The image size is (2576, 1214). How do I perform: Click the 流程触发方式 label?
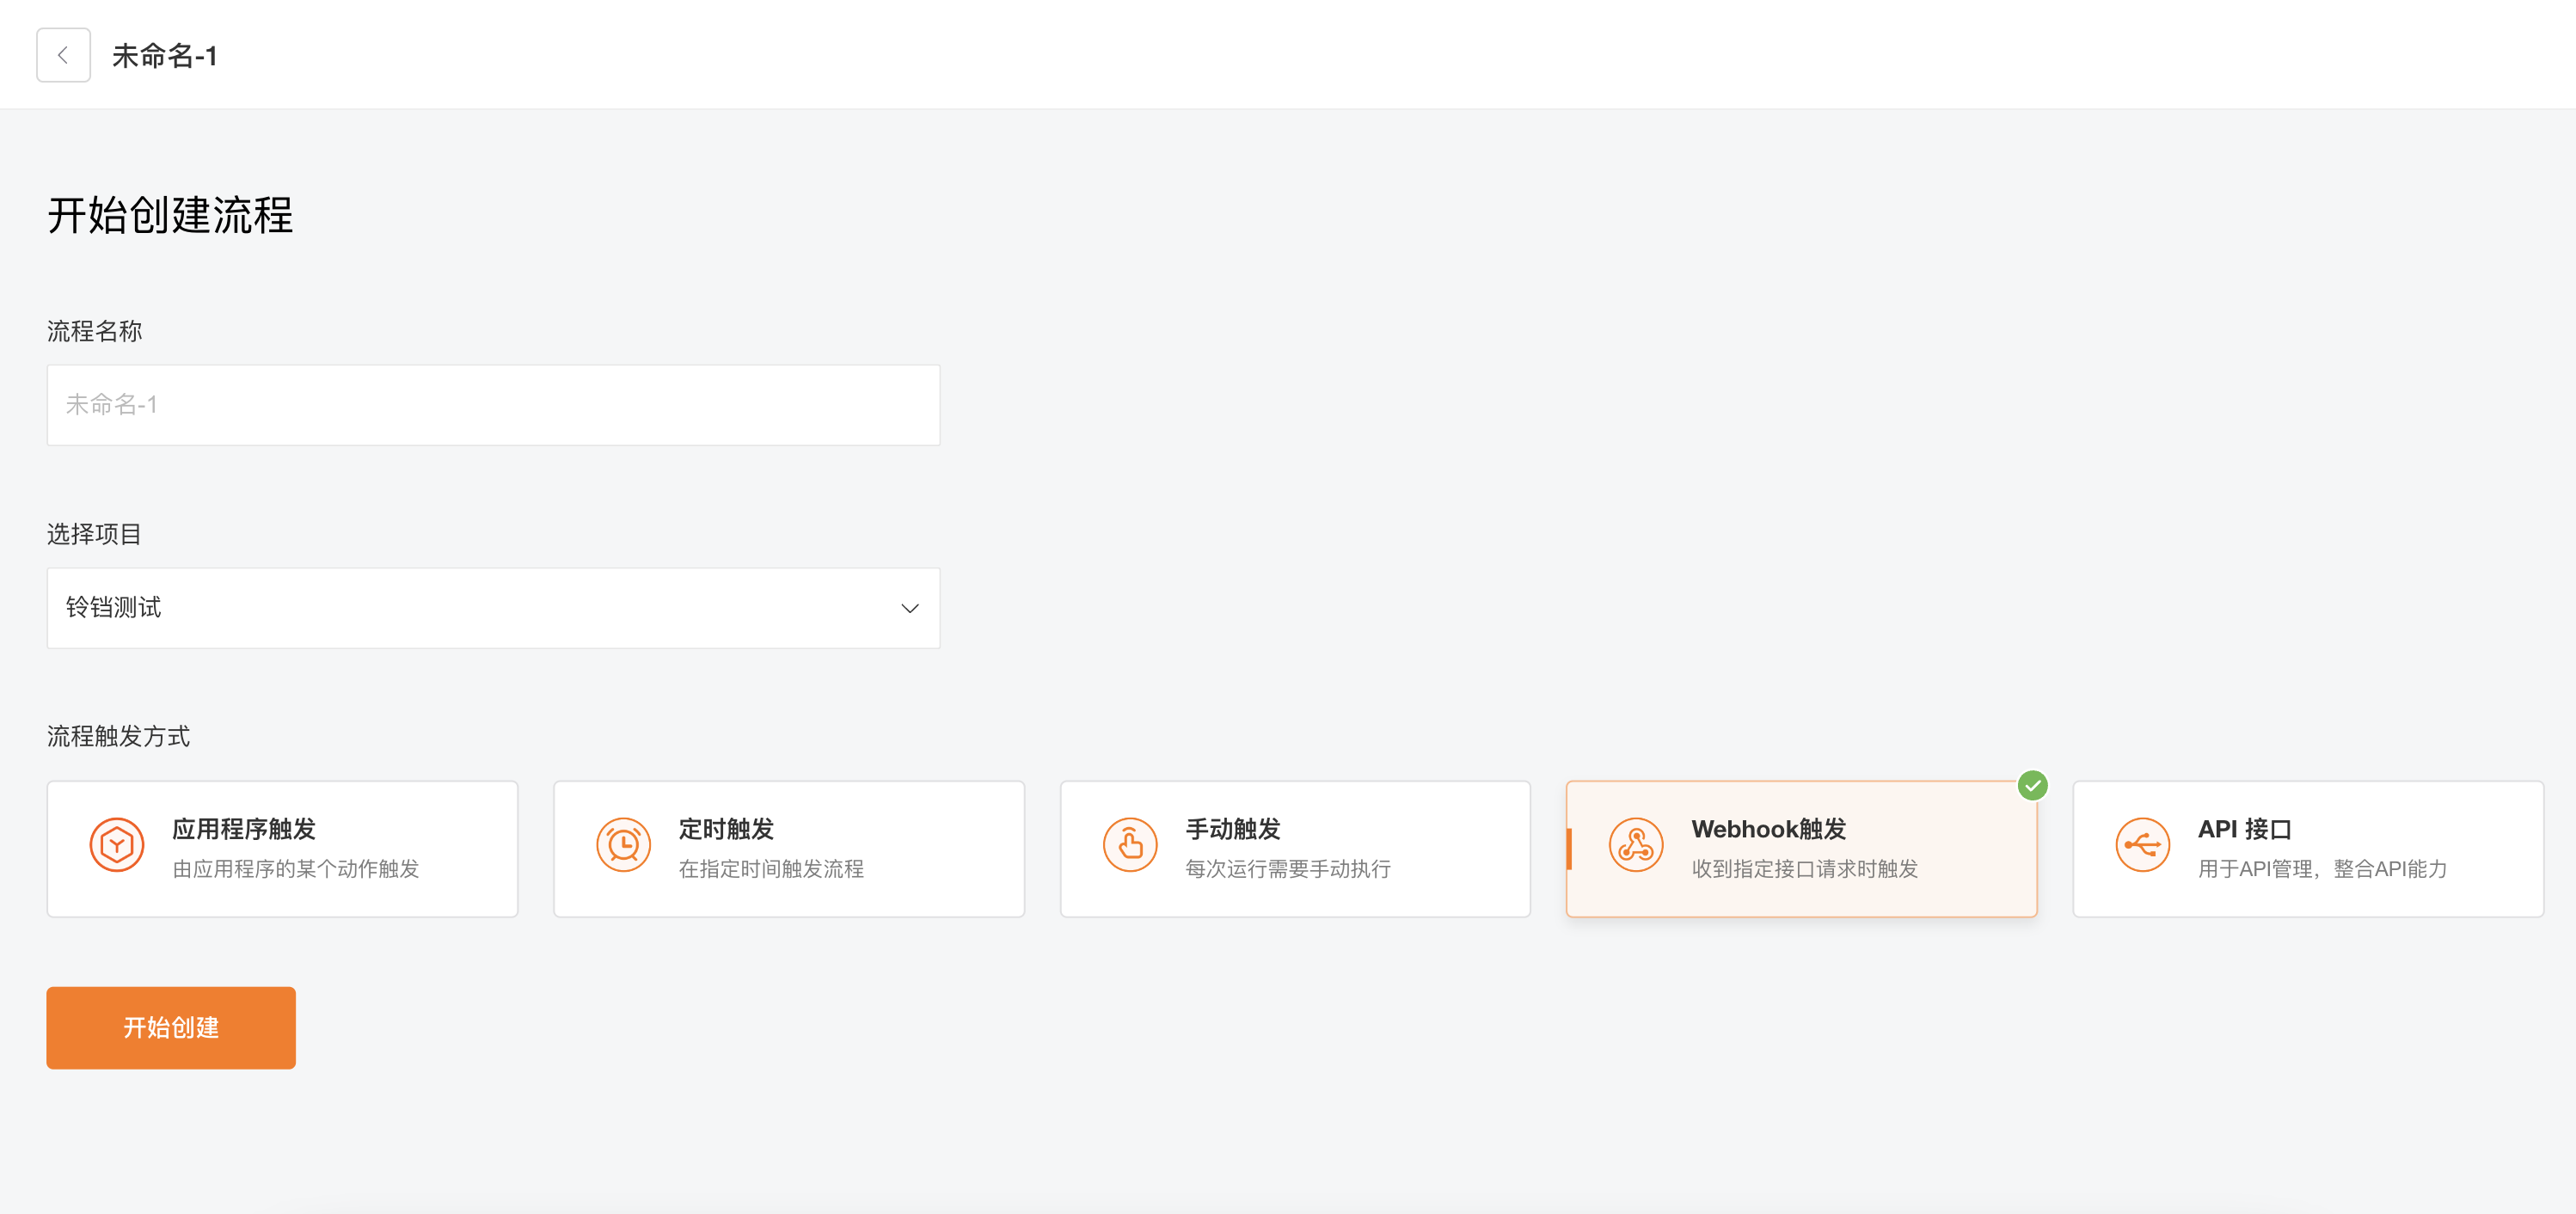(119, 737)
